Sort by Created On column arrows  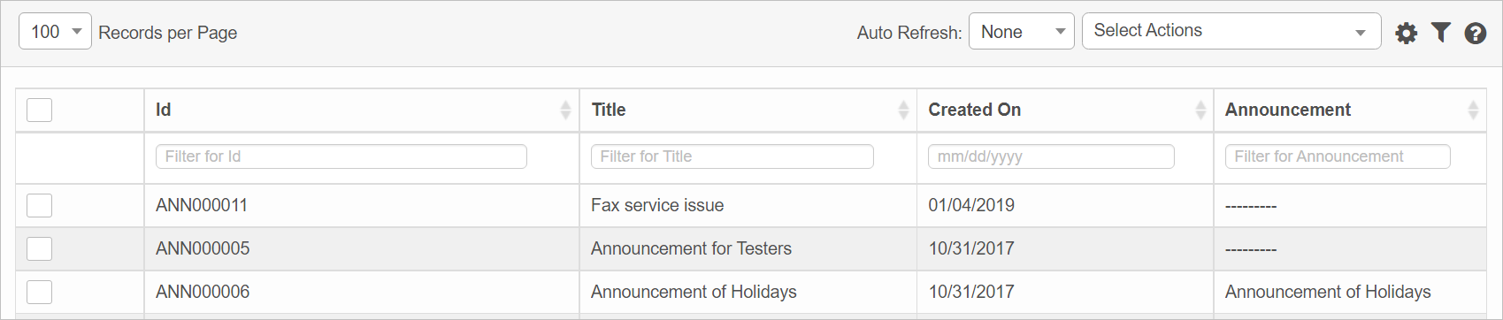[1200, 110]
